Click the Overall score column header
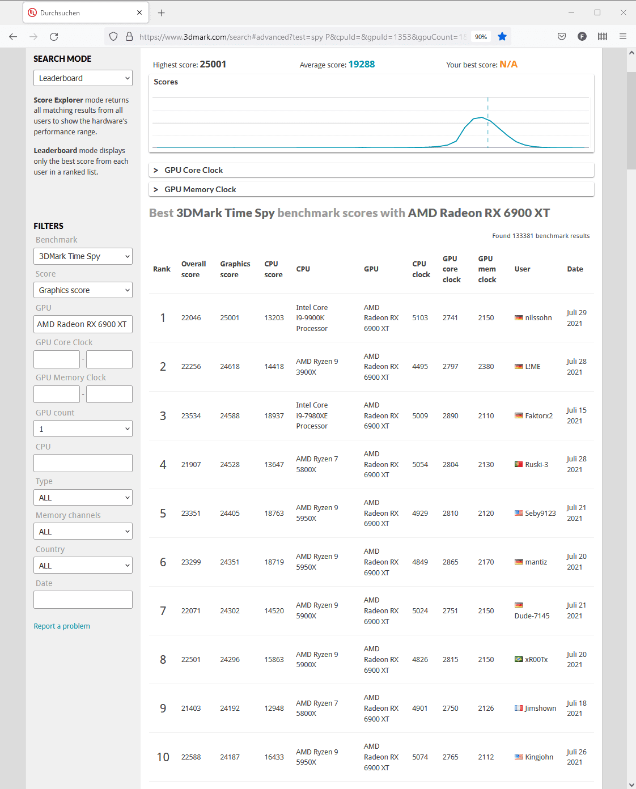The image size is (636, 789). click(193, 269)
